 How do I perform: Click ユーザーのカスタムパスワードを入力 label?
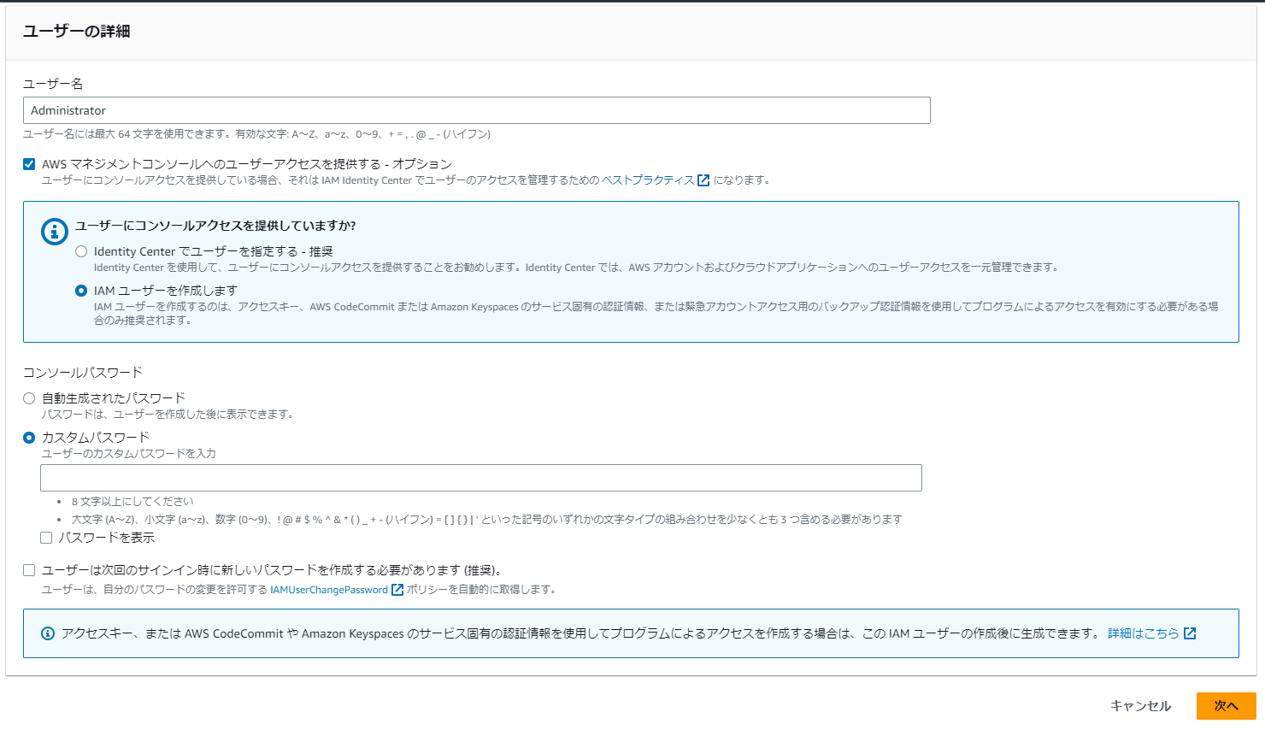[x=129, y=454]
